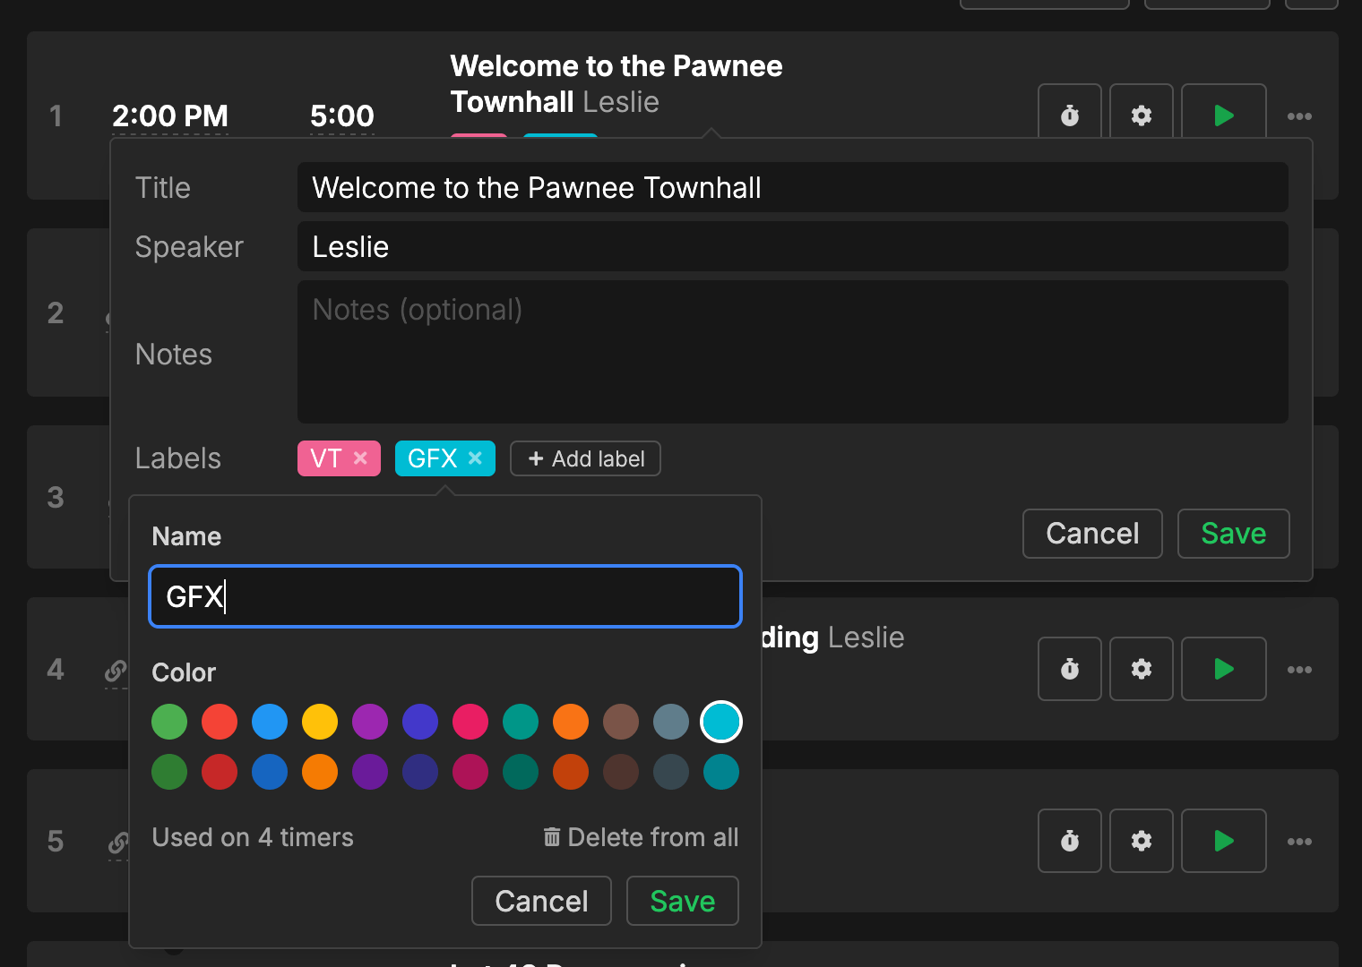Click the trash icon beside Delete from all

pyautogui.click(x=552, y=837)
